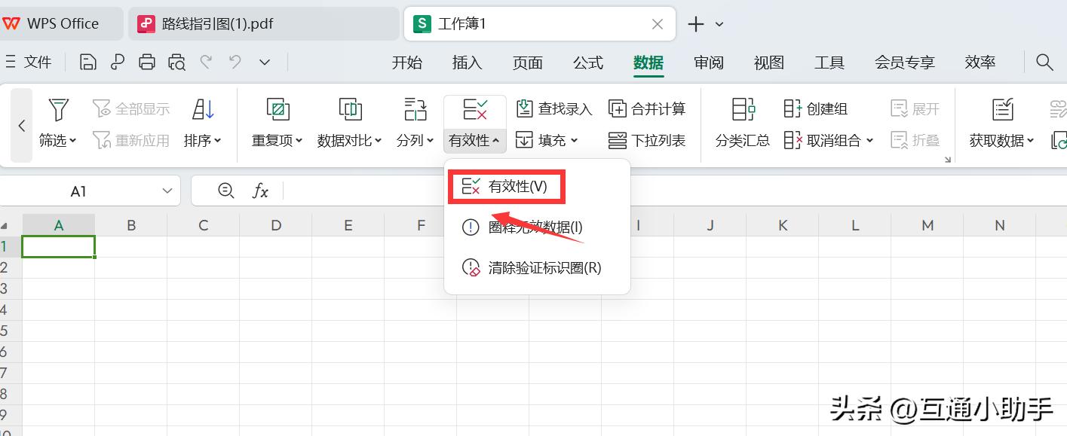Click 重新应用 button
Image resolution: width=1067 pixels, height=436 pixels.
[x=131, y=140]
